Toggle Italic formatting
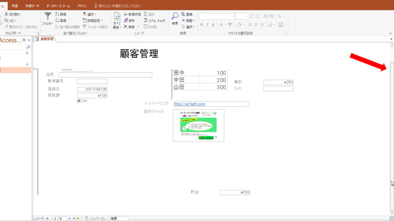Screen dimensions: 394x221 (x=207, y=25)
